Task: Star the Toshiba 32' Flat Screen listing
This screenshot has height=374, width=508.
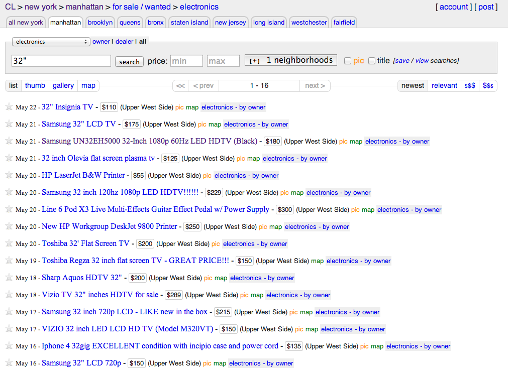Action: pyautogui.click(x=9, y=243)
